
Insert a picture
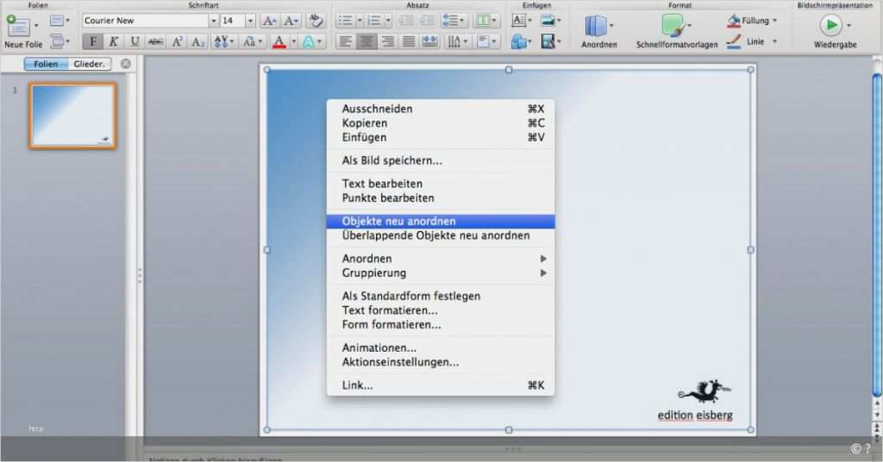point(550,21)
